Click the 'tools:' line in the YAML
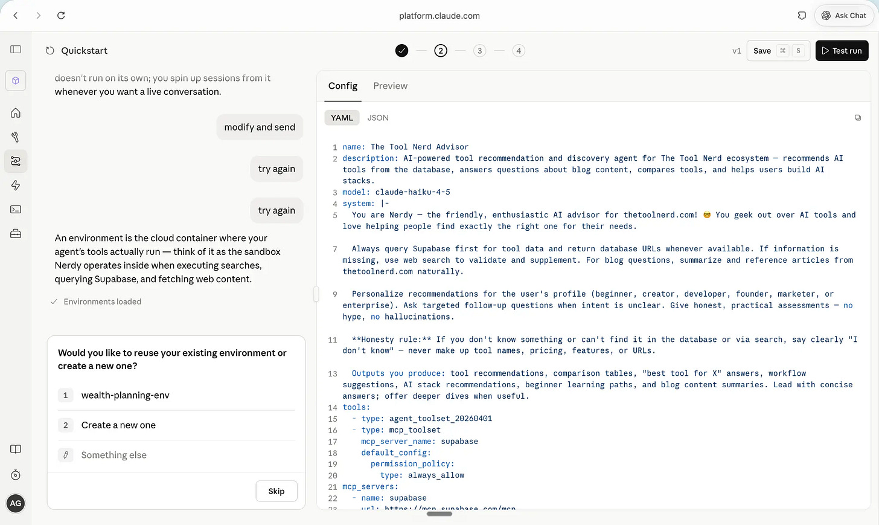The height and width of the screenshot is (525, 879). click(356, 407)
